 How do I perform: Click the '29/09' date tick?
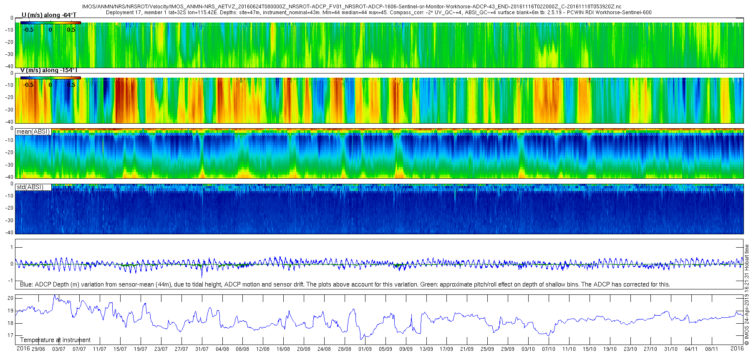[507, 349]
